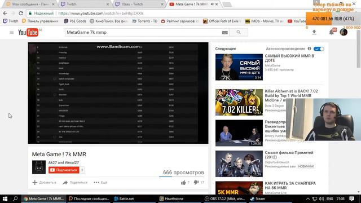Reload the page with refresh icon
The height and width of the screenshot is (203, 361).
21,14
